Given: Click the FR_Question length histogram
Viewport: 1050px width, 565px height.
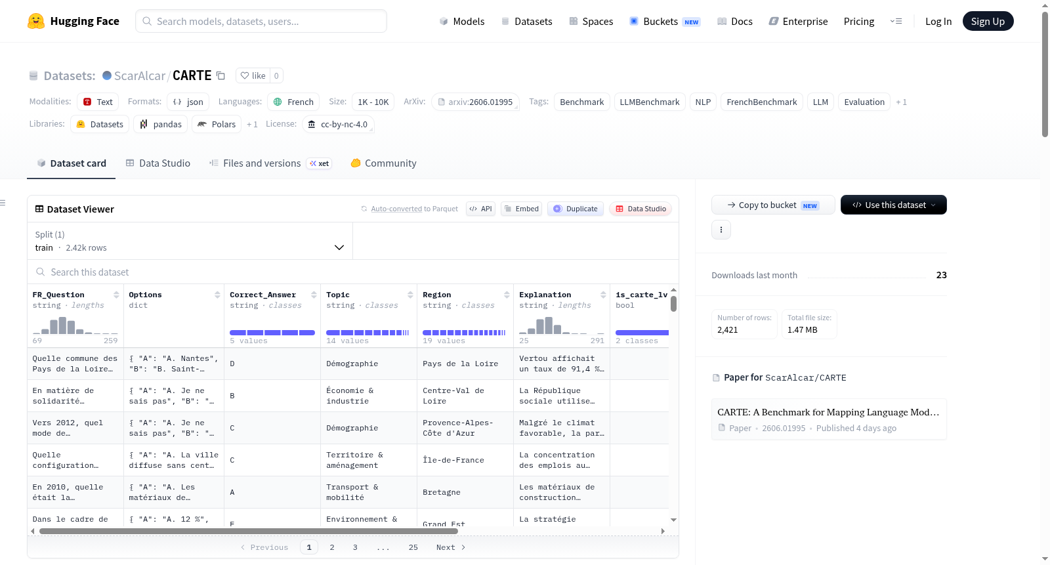Looking at the screenshot, I should (75, 325).
